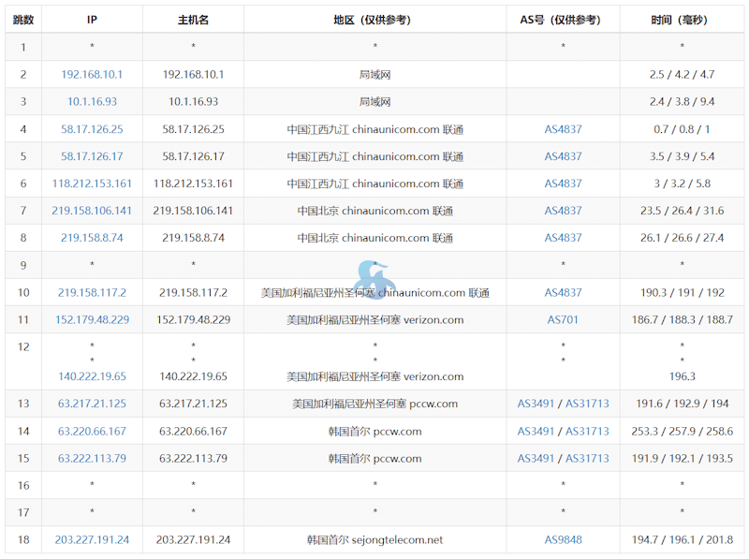Select hostname cell 152.179.48.229
Screen dimensions: 749x559
point(193,319)
